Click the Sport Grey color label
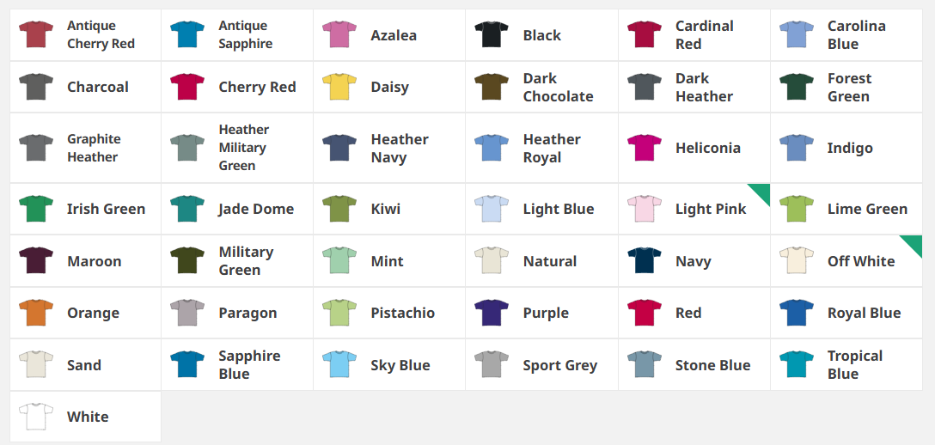Image resolution: width=935 pixels, height=445 pixels. pos(560,365)
